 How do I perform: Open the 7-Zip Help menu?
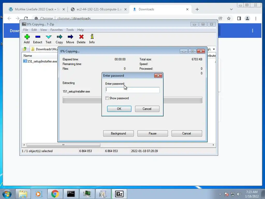[81, 30]
